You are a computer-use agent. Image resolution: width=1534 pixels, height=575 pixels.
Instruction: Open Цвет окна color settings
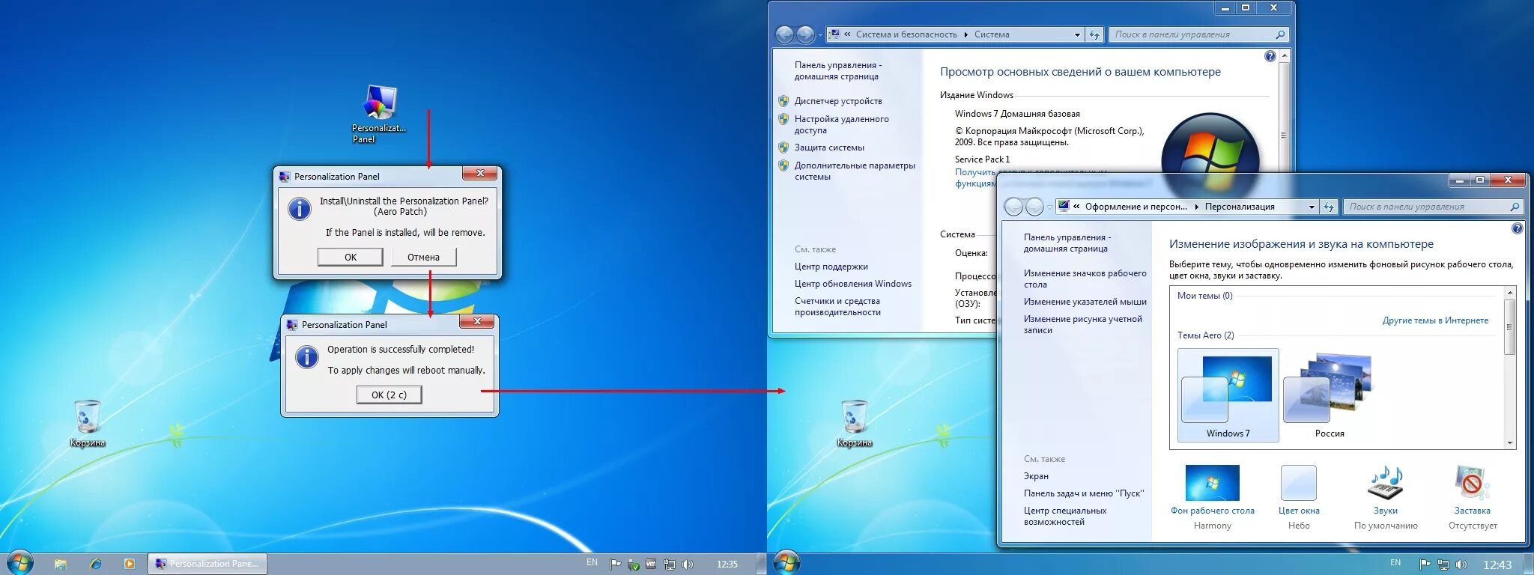click(x=1299, y=496)
